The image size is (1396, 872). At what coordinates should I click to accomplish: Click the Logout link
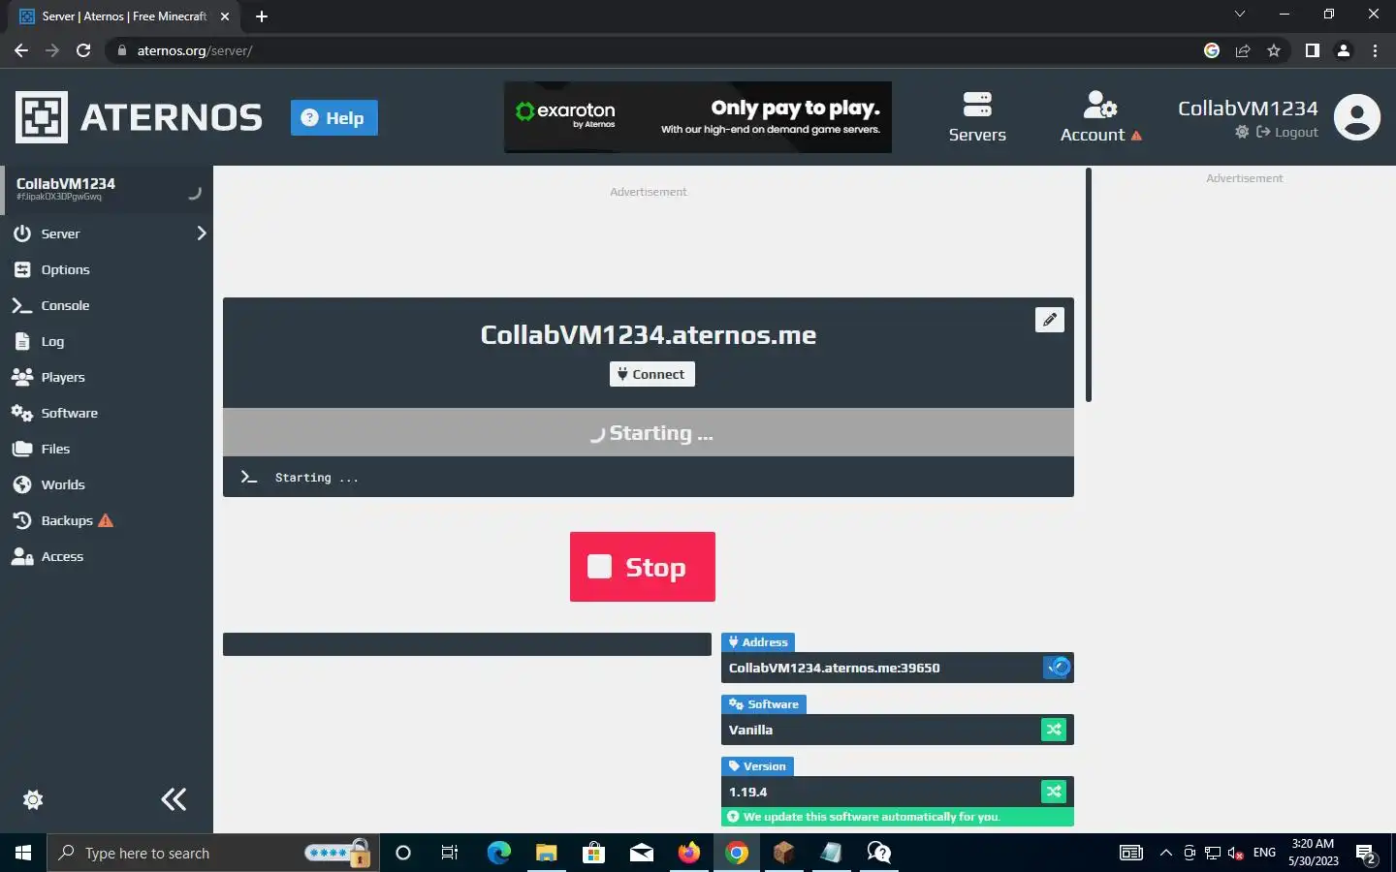pyautogui.click(x=1287, y=132)
